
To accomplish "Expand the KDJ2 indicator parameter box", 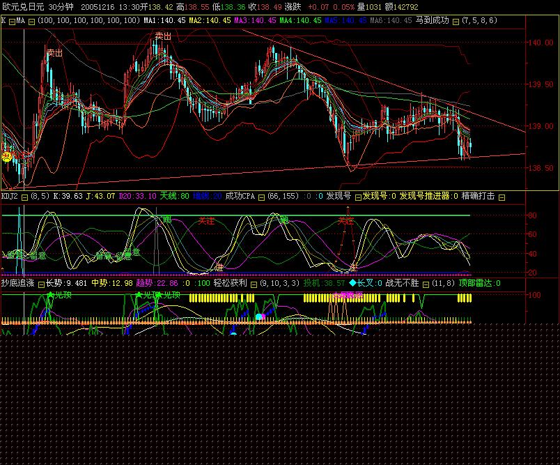I will click(x=24, y=197).
